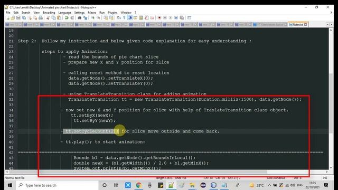Click the Notepad++ taskbar icon
The width and height of the screenshot is (338, 190).
pyautogui.click(x=171, y=185)
